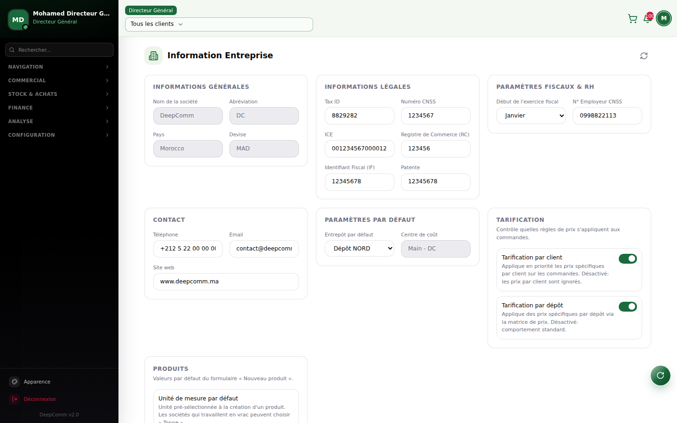Open the Entrepôt par défaut dropdown
This screenshot has width=677, height=423.
coord(360,249)
